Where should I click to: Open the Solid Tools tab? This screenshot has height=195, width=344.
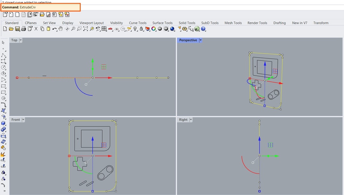click(x=187, y=23)
